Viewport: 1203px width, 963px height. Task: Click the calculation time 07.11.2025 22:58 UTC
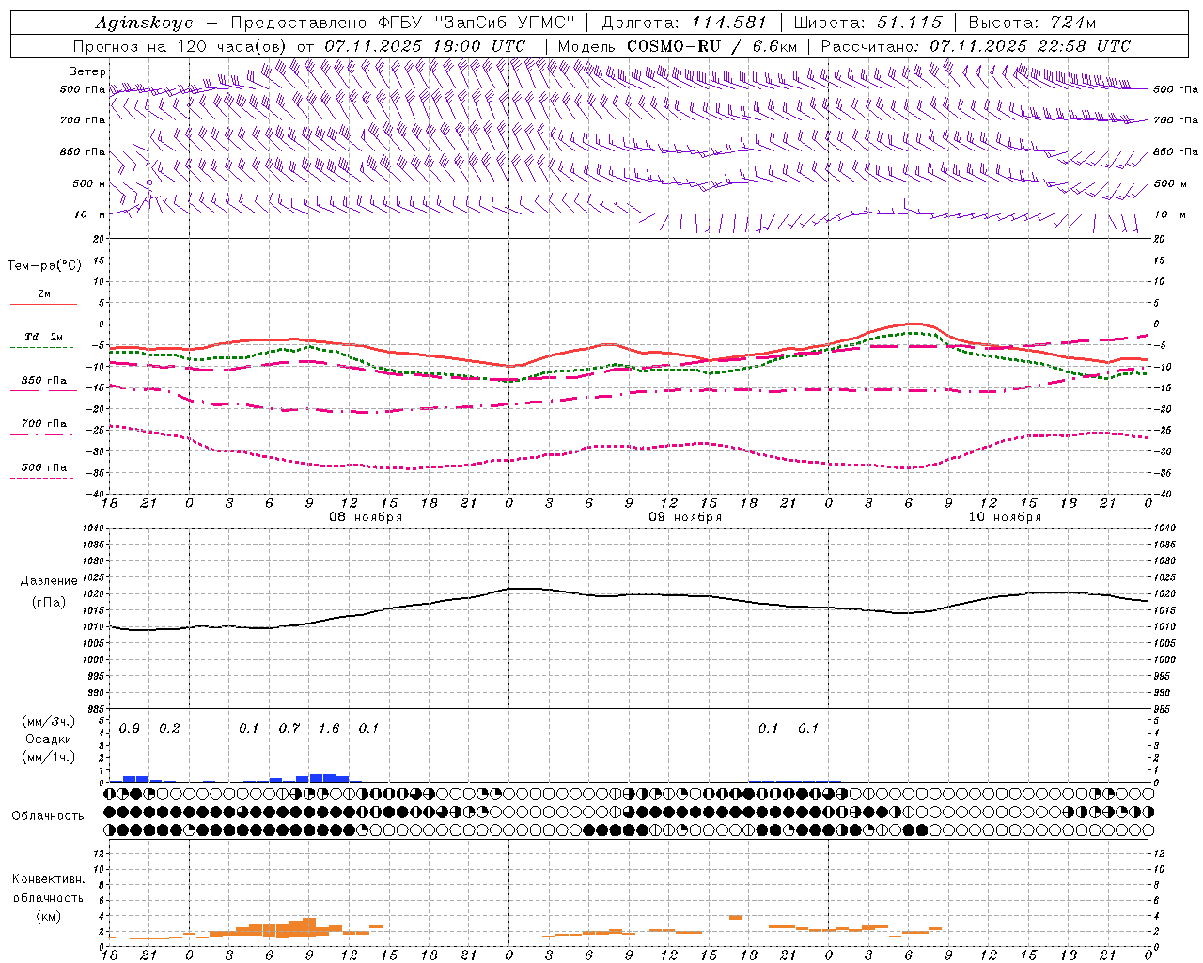click(x=1029, y=46)
